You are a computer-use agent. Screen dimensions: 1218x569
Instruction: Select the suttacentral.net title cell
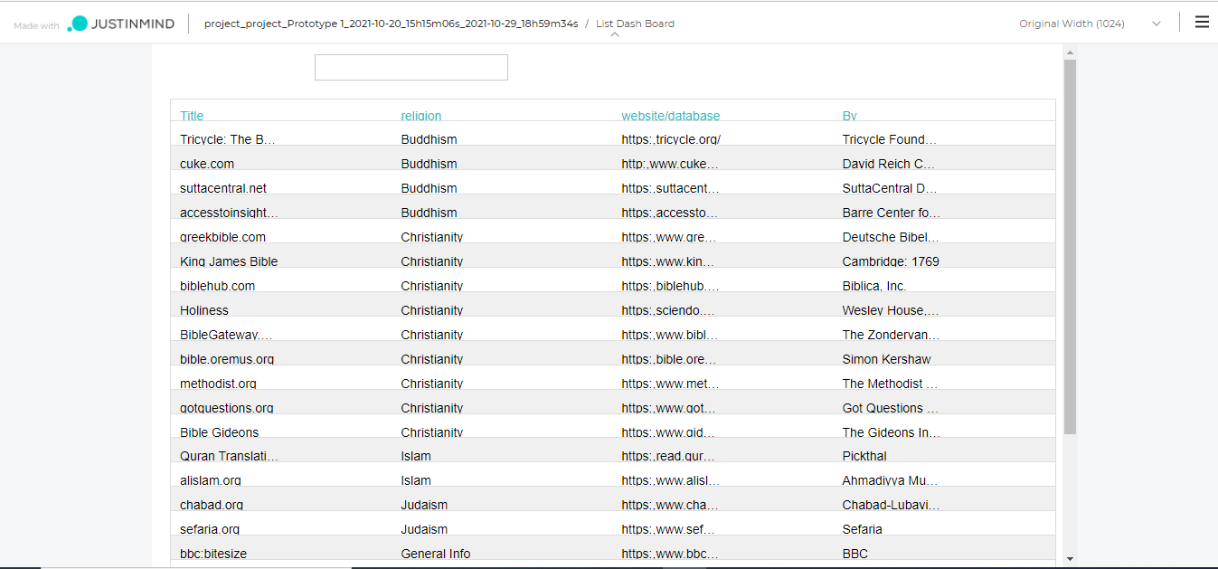(x=223, y=188)
